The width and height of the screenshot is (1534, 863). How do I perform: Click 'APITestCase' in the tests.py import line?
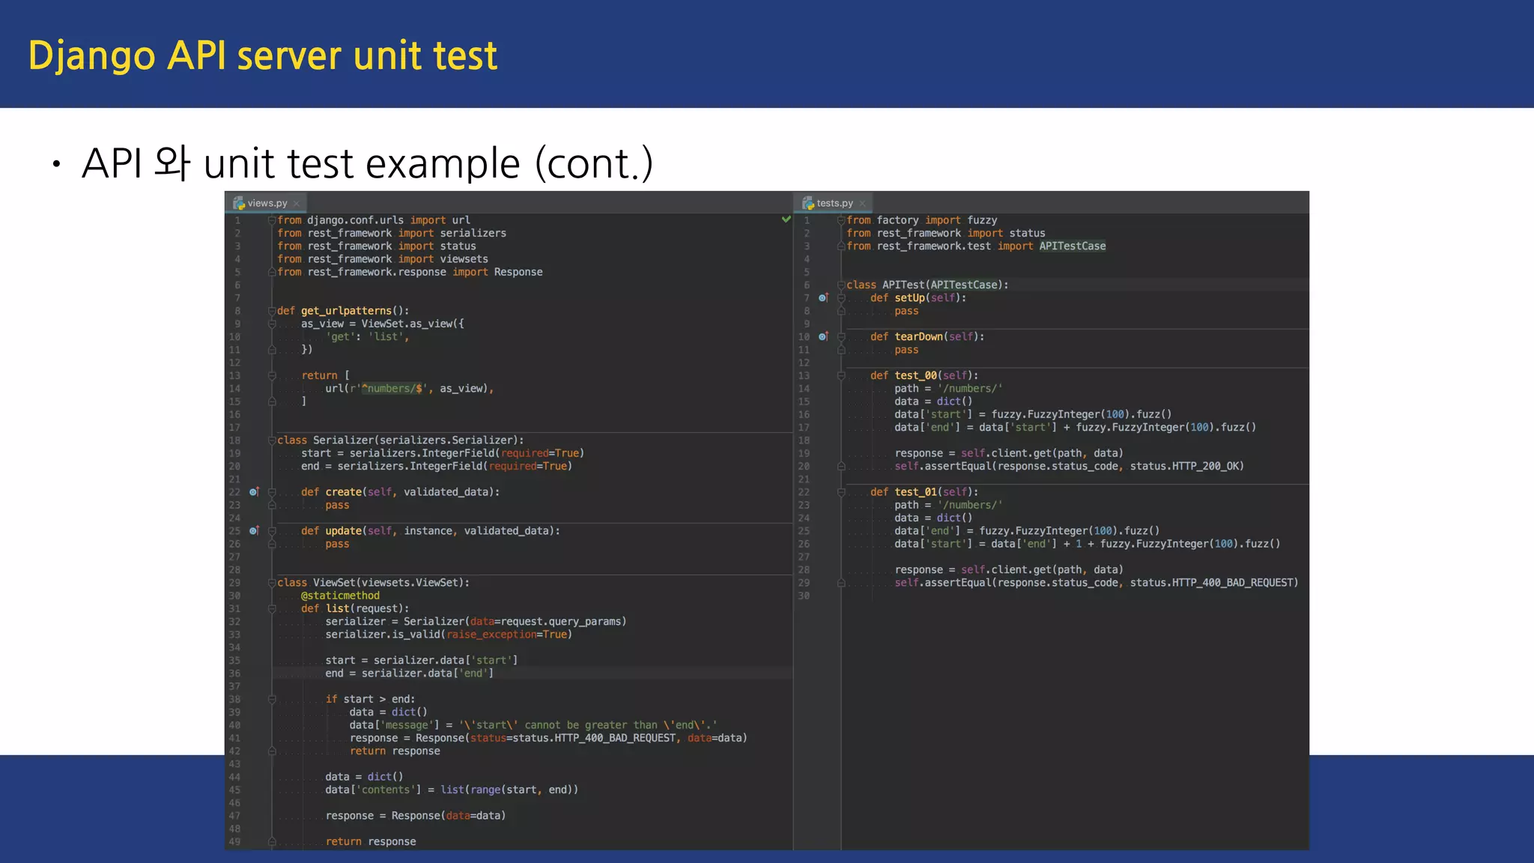(1072, 246)
